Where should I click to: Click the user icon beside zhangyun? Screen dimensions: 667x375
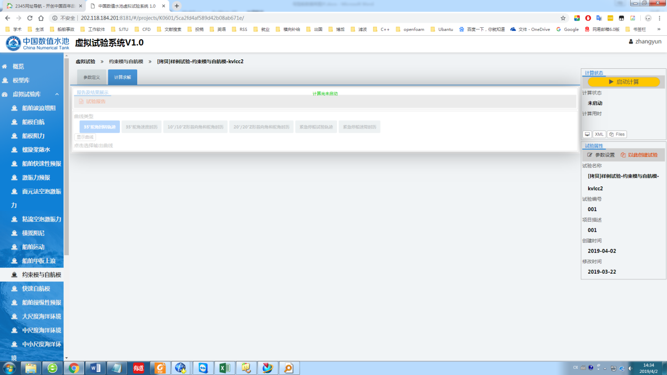click(631, 41)
